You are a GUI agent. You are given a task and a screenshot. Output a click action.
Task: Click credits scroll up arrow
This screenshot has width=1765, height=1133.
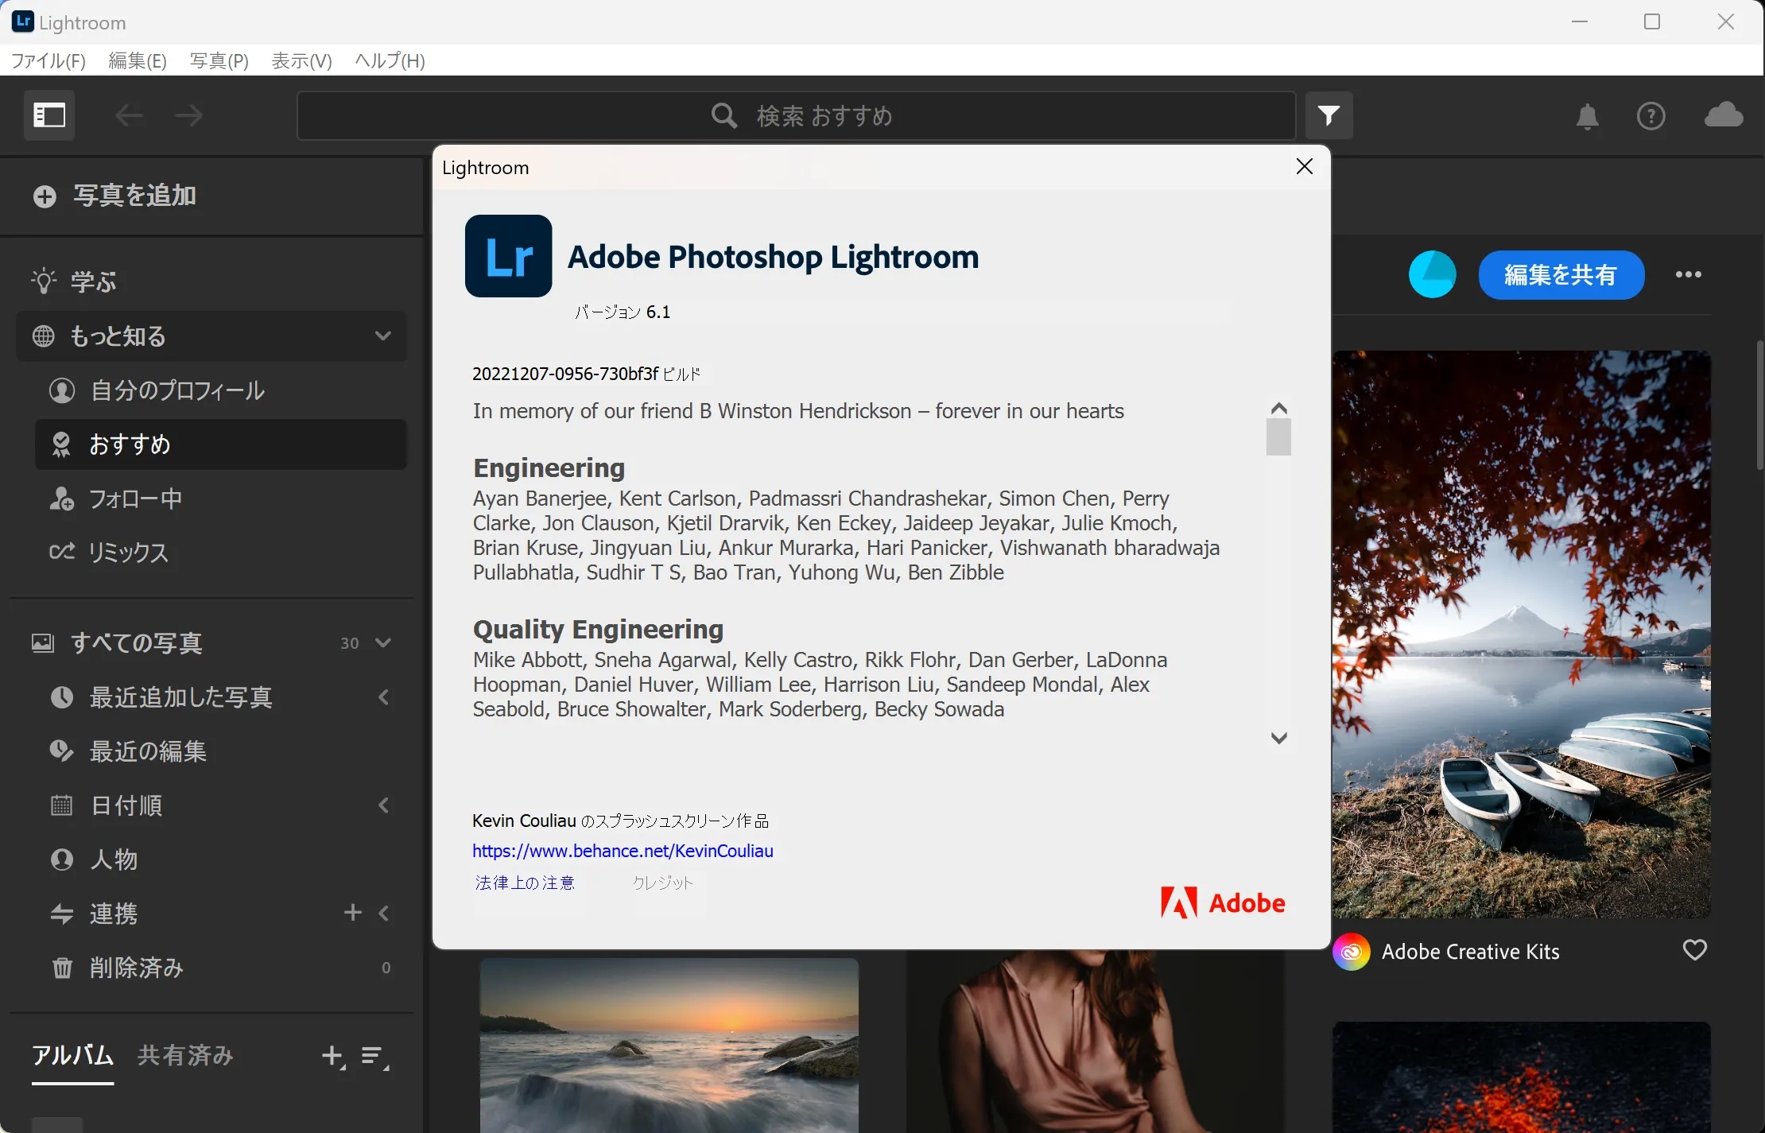tap(1278, 408)
